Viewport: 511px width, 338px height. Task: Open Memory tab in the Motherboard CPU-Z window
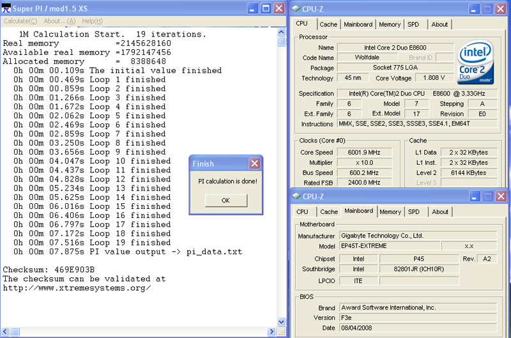pyautogui.click(x=390, y=211)
